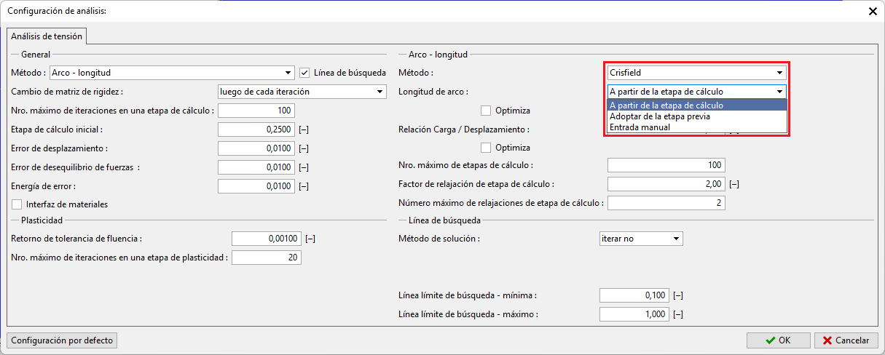The width and height of the screenshot is (885, 355).
Task: Edit the Etapa de cálculo inicial value
Action: (x=256, y=129)
